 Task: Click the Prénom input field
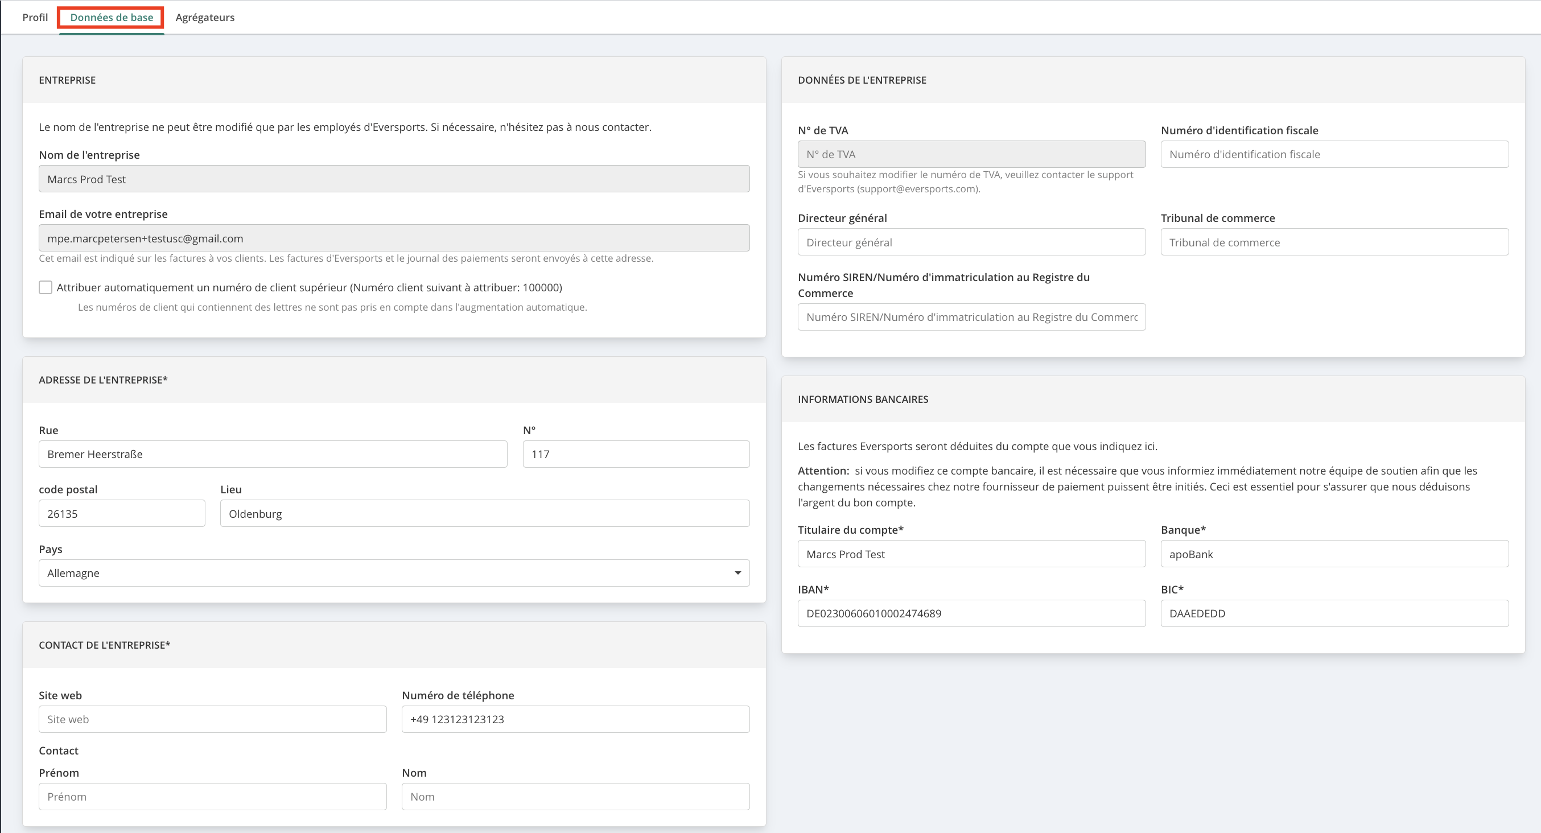pyautogui.click(x=212, y=797)
